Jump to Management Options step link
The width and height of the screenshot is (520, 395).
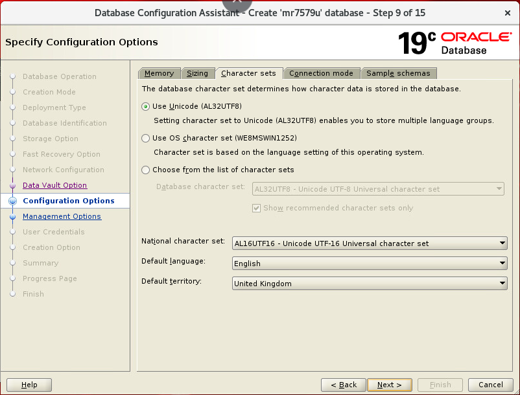[x=62, y=216]
